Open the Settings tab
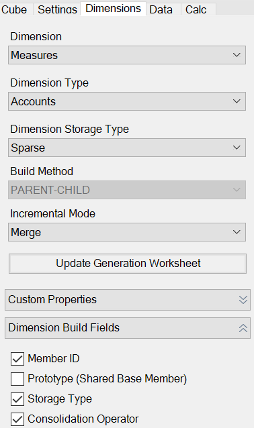This screenshot has height=428, width=254. 57,9
